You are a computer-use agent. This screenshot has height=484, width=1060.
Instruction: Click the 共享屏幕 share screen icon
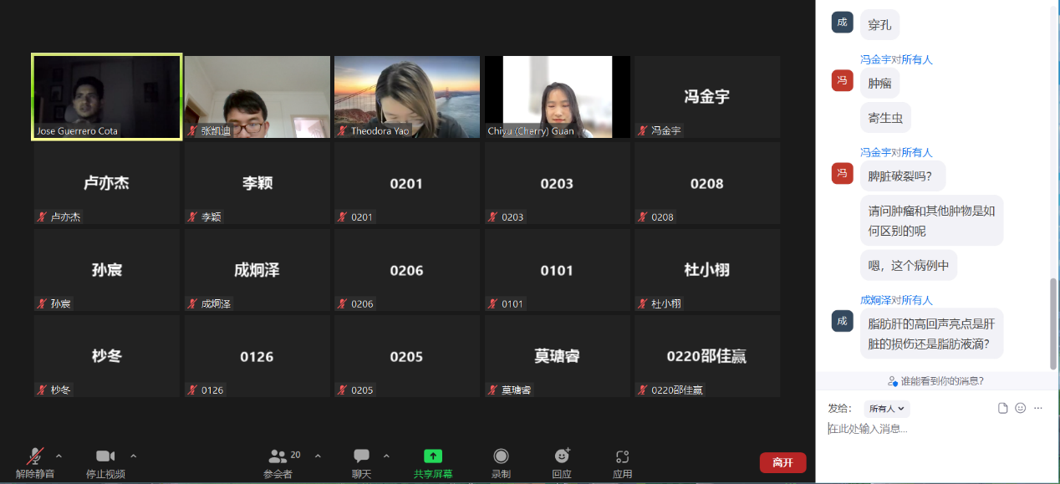(433, 456)
